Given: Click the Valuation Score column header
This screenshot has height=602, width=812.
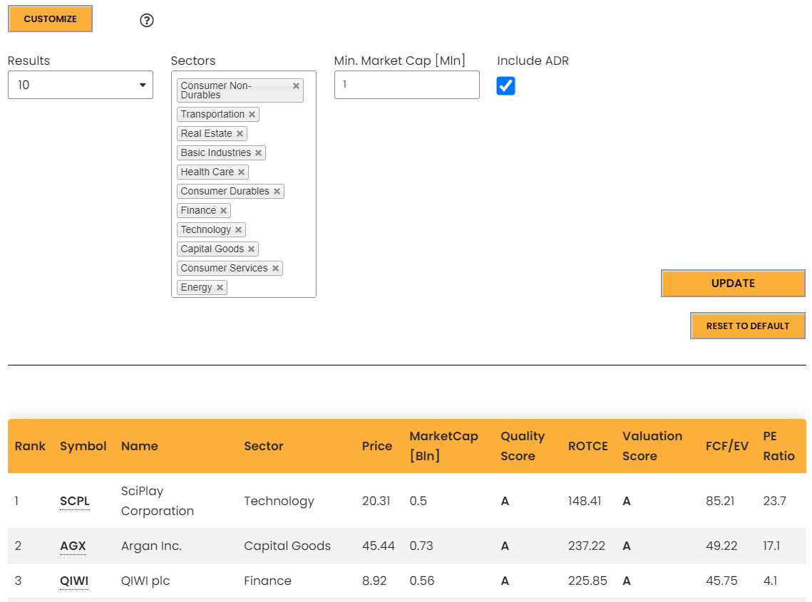Looking at the screenshot, I should (x=652, y=446).
